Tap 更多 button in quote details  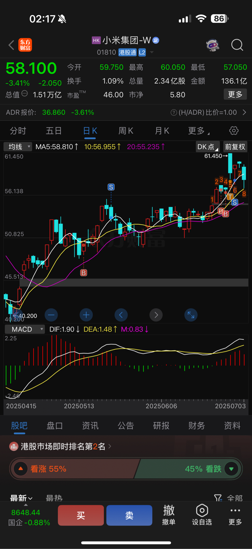[235, 94]
